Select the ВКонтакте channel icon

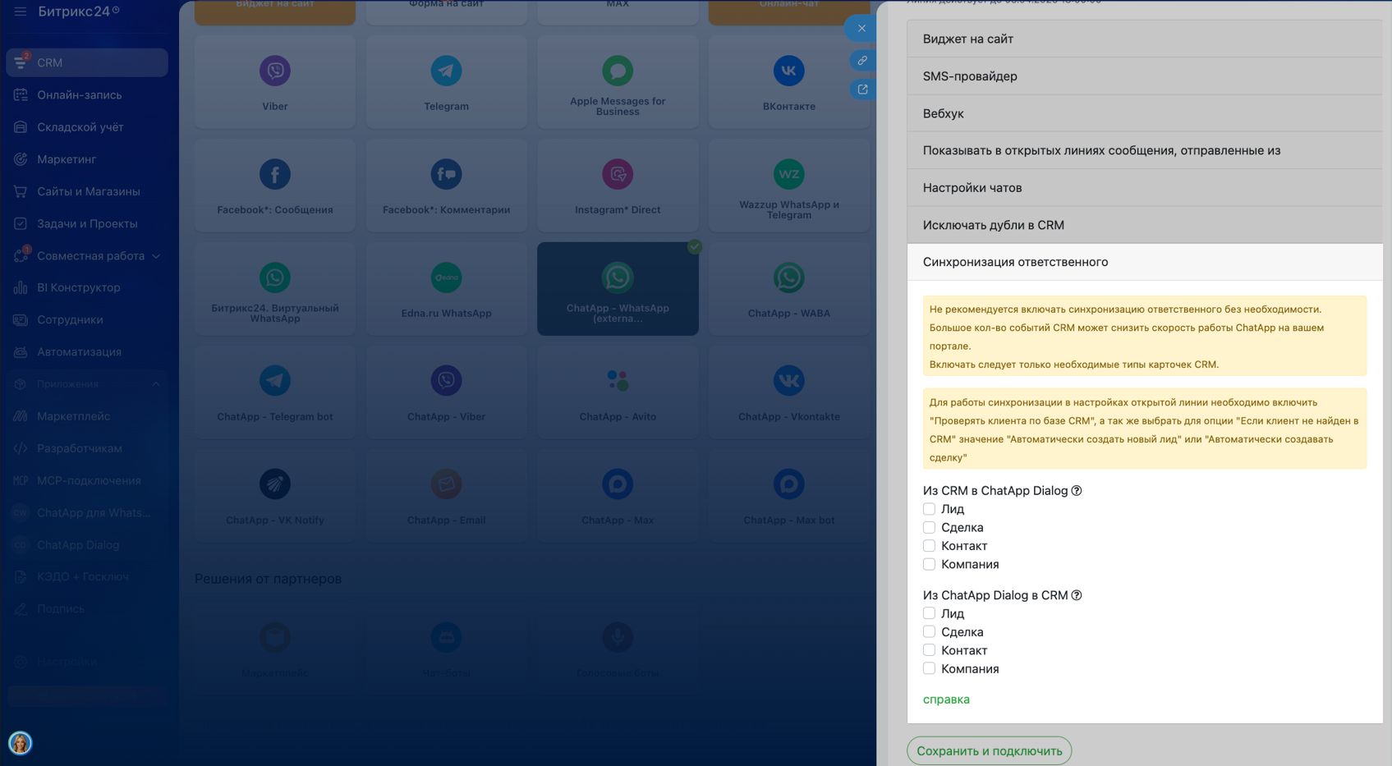click(x=788, y=71)
